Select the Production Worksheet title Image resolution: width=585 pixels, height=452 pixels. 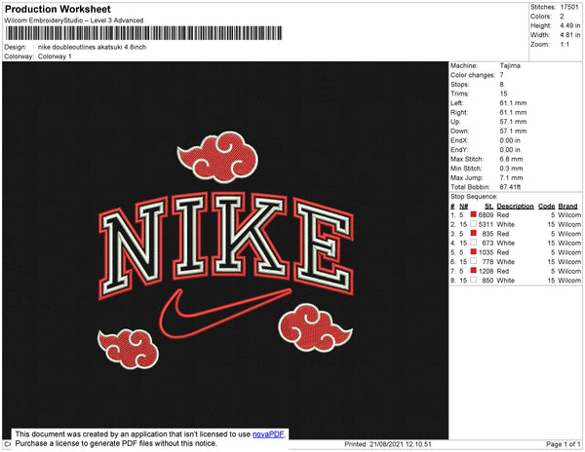click(58, 10)
